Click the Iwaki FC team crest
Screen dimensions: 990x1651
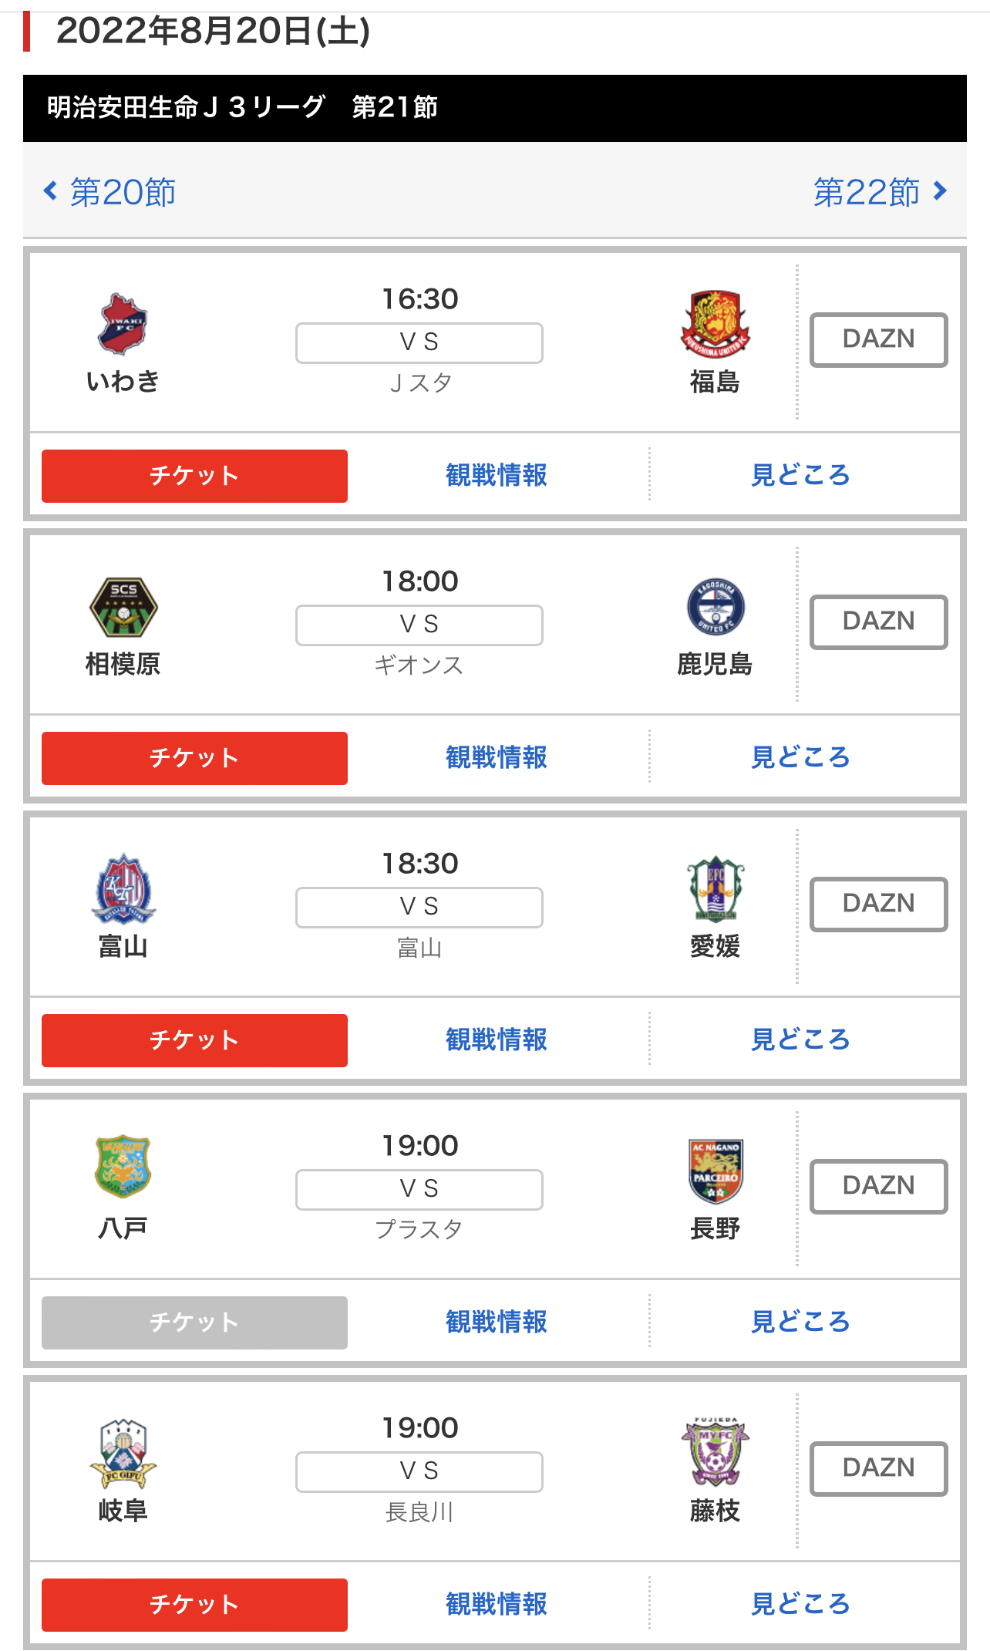coord(123,324)
